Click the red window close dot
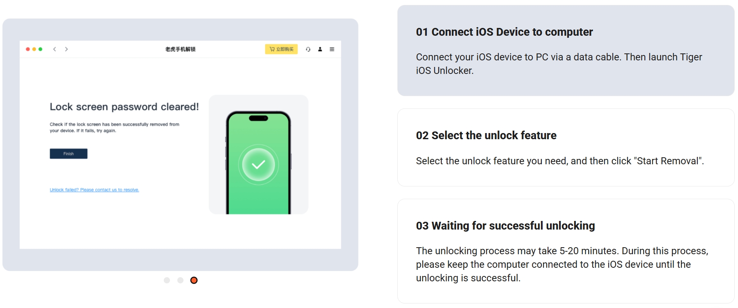The image size is (738, 308). (28, 49)
